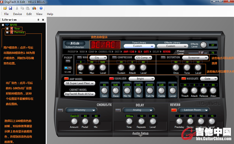Toggle the Reverb effect on/off switch
The height and width of the screenshot is (144, 234).
[173, 110]
